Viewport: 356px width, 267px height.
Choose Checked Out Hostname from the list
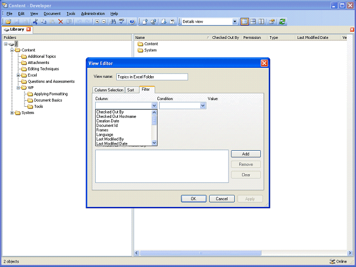coord(123,116)
